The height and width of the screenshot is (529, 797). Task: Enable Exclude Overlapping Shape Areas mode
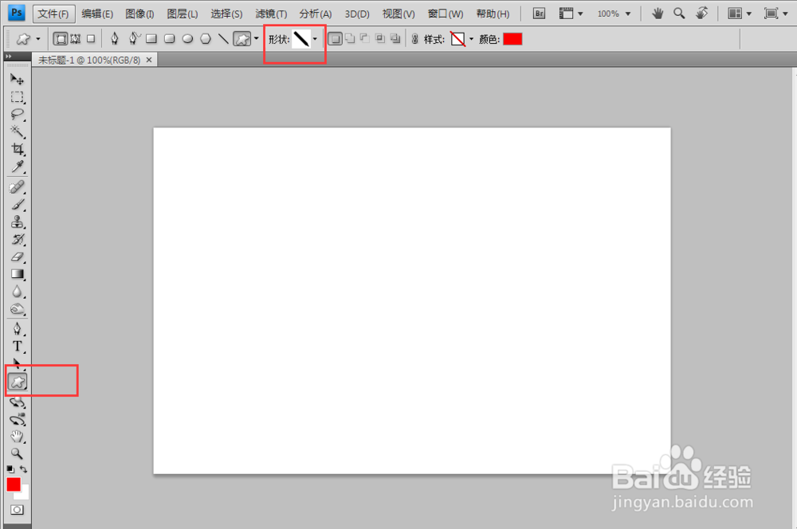click(x=395, y=38)
